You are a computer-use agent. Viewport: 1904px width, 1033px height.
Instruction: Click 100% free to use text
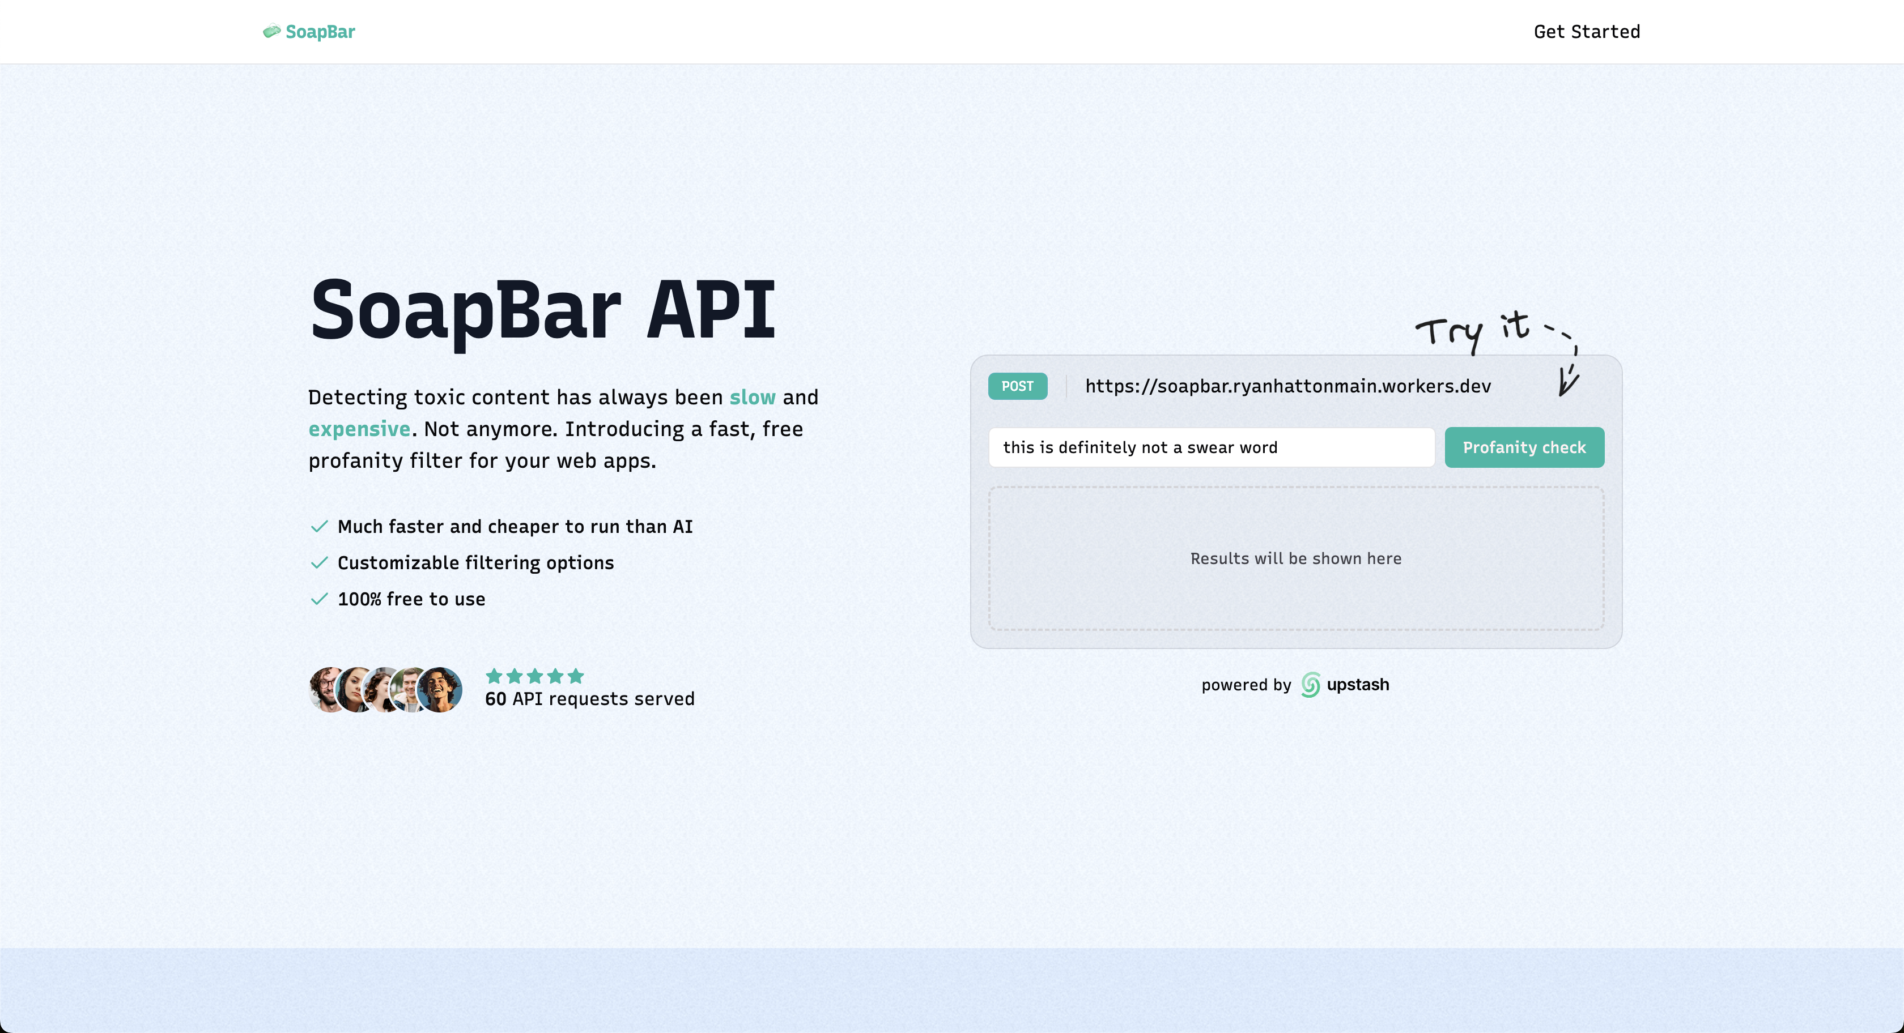[412, 599]
